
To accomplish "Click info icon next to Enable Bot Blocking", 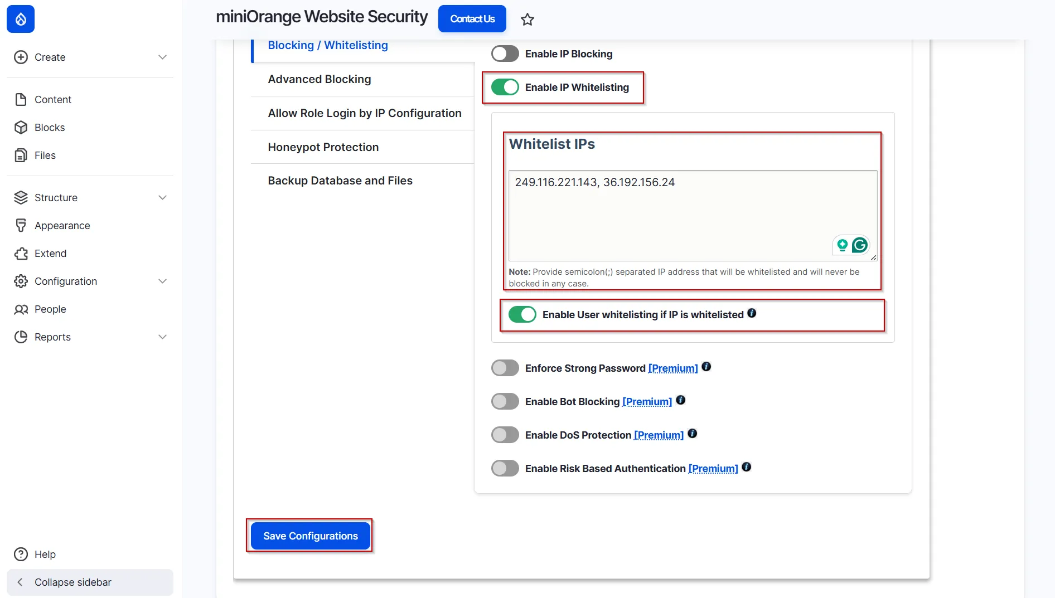I will coord(680,400).
